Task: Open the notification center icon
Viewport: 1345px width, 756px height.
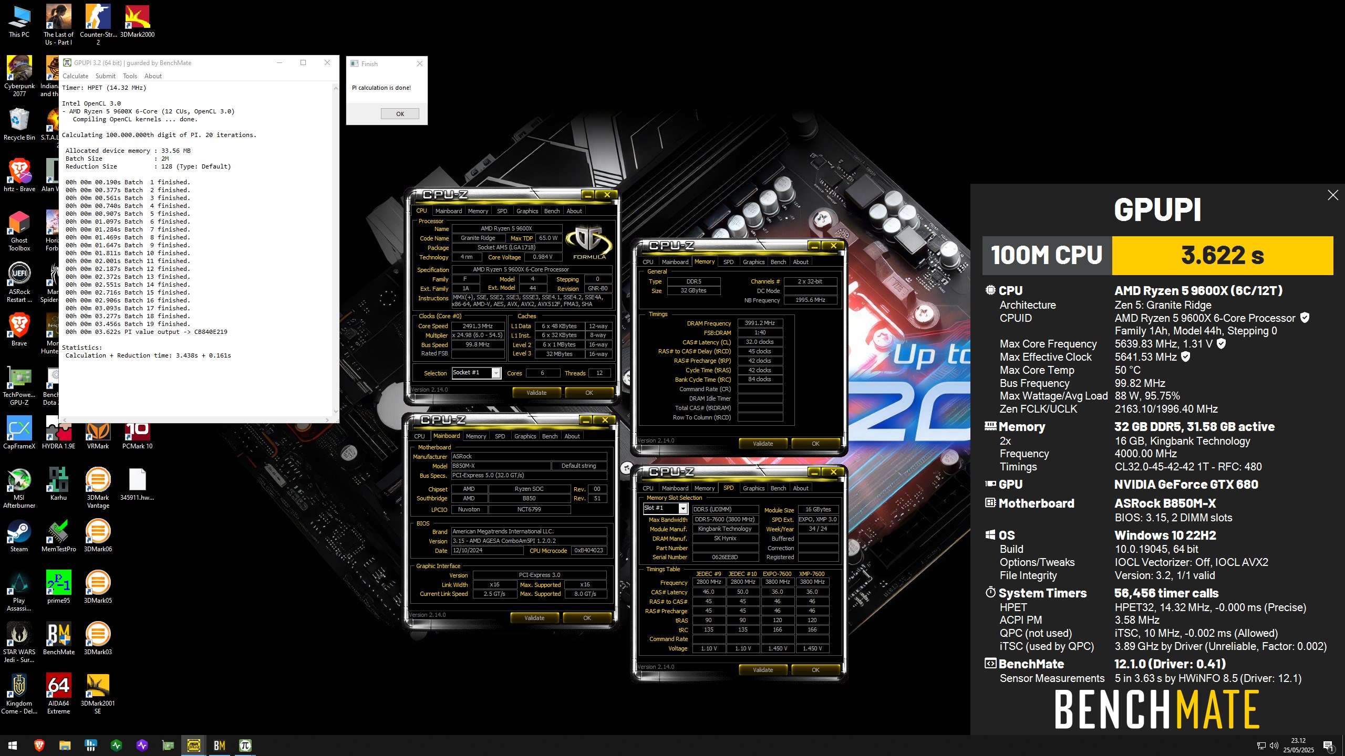Action: tap(1328, 745)
